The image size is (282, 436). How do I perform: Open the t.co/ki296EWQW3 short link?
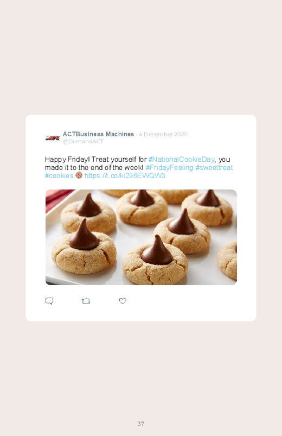tap(125, 176)
